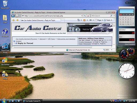
Task: Click the analog clock gadget
Action: click(127, 71)
